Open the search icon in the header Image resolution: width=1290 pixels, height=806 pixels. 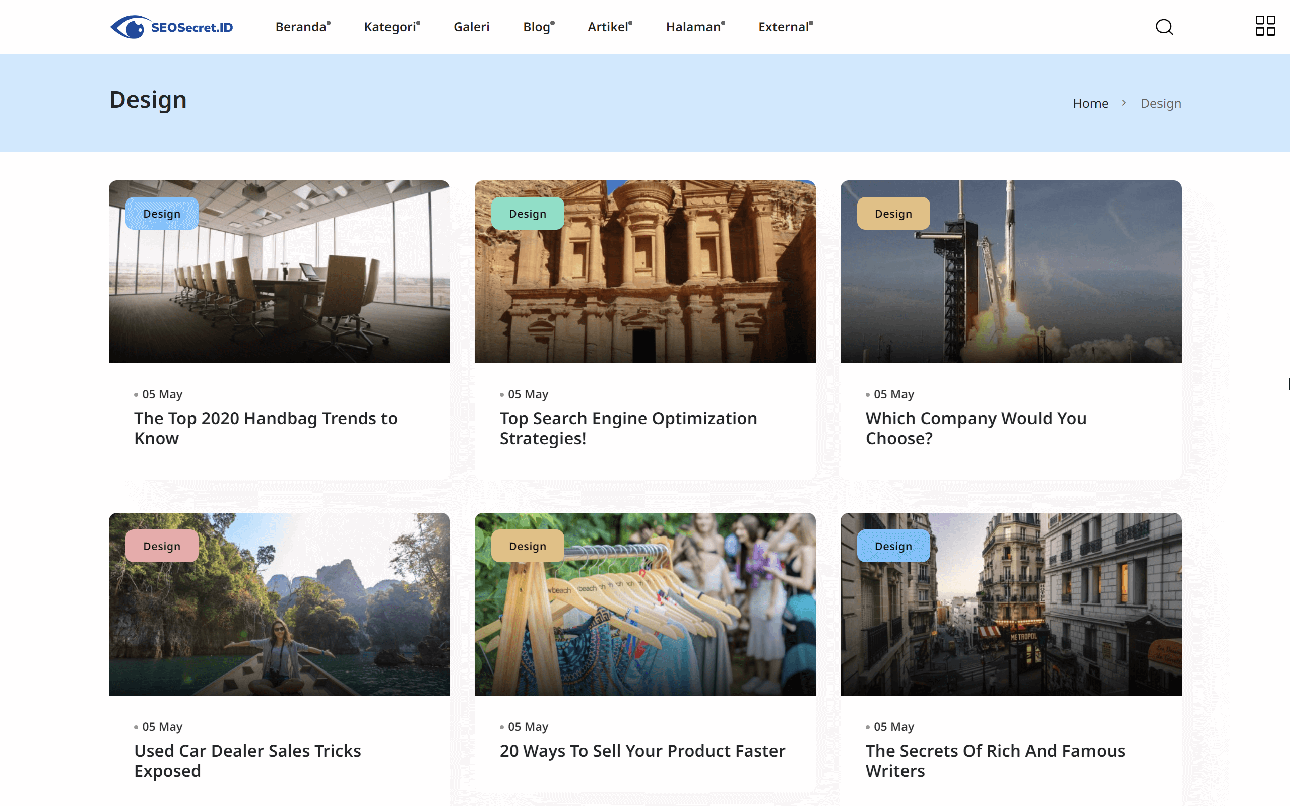pos(1164,27)
